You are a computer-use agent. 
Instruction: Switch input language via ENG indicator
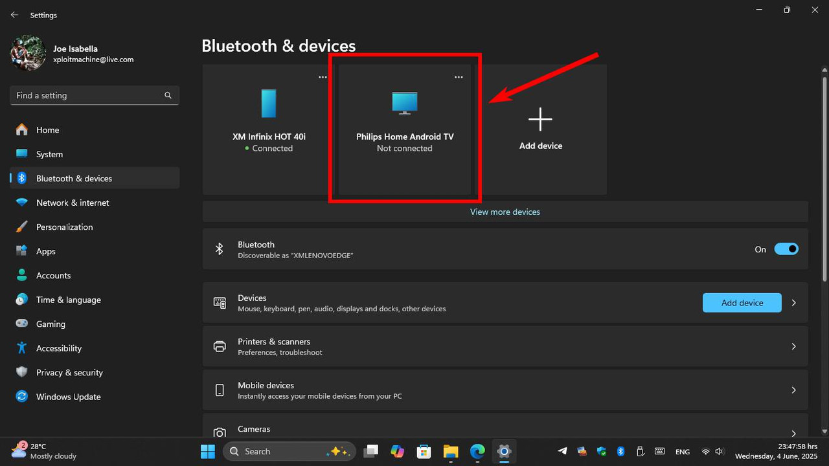pos(683,452)
